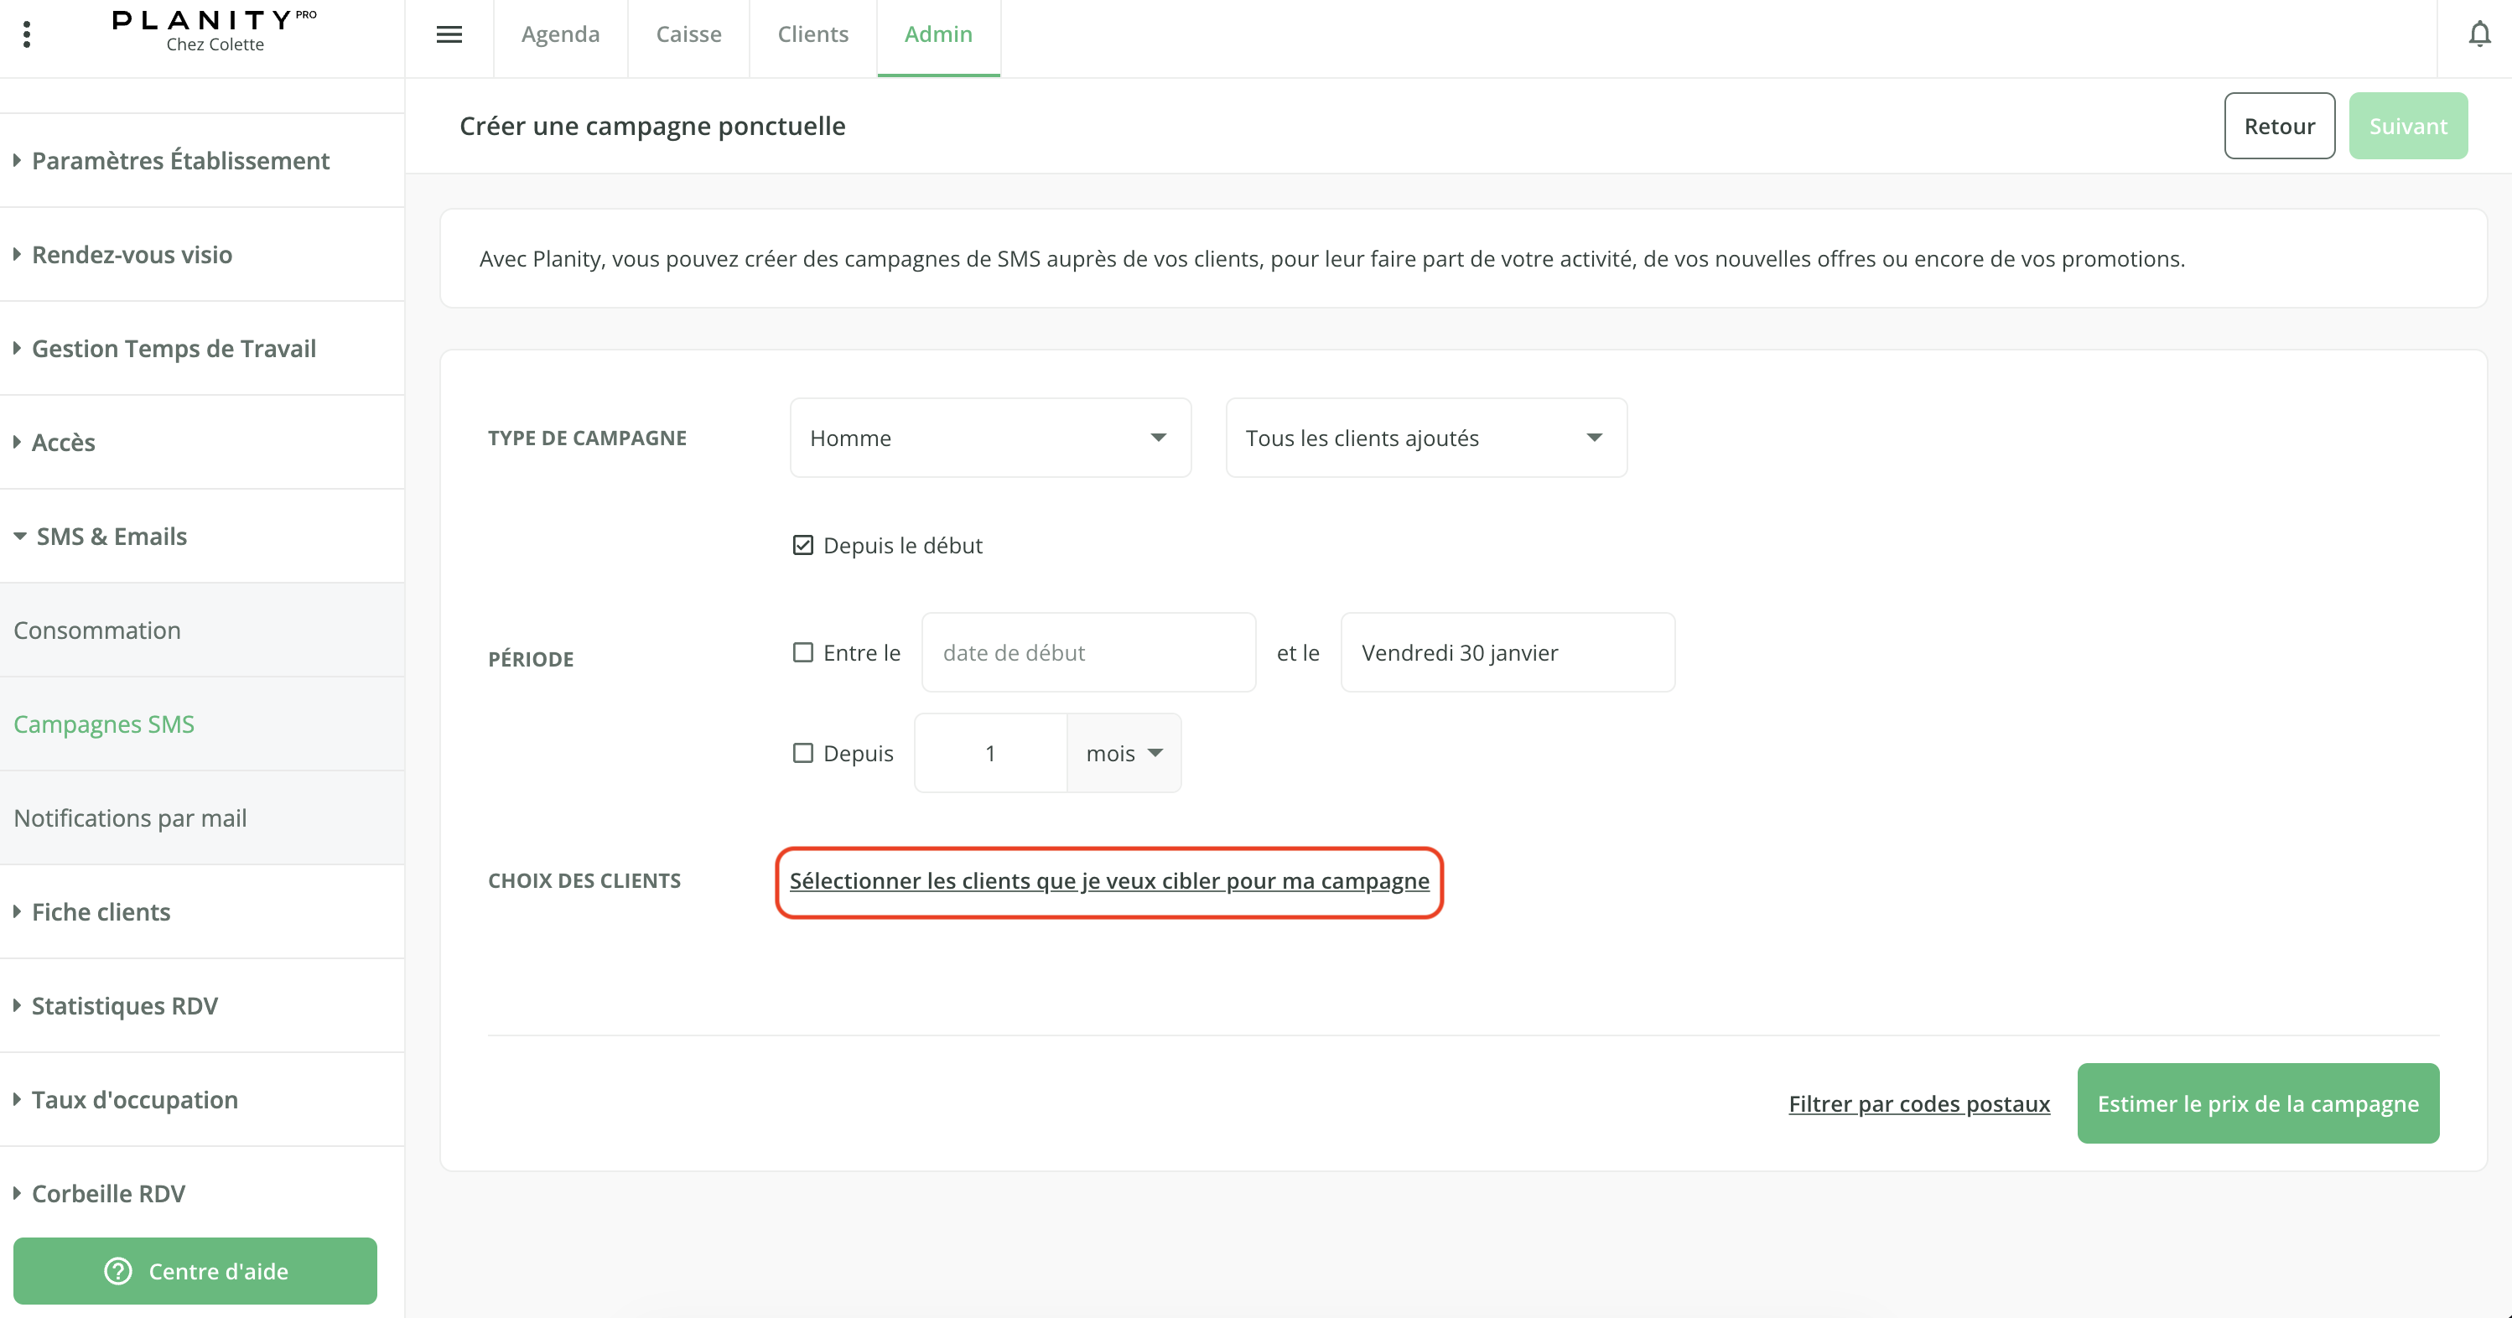2512x1318 pixels.
Task: Toggle the hamburger sidebar menu
Action: pyautogui.click(x=449, y=35)
